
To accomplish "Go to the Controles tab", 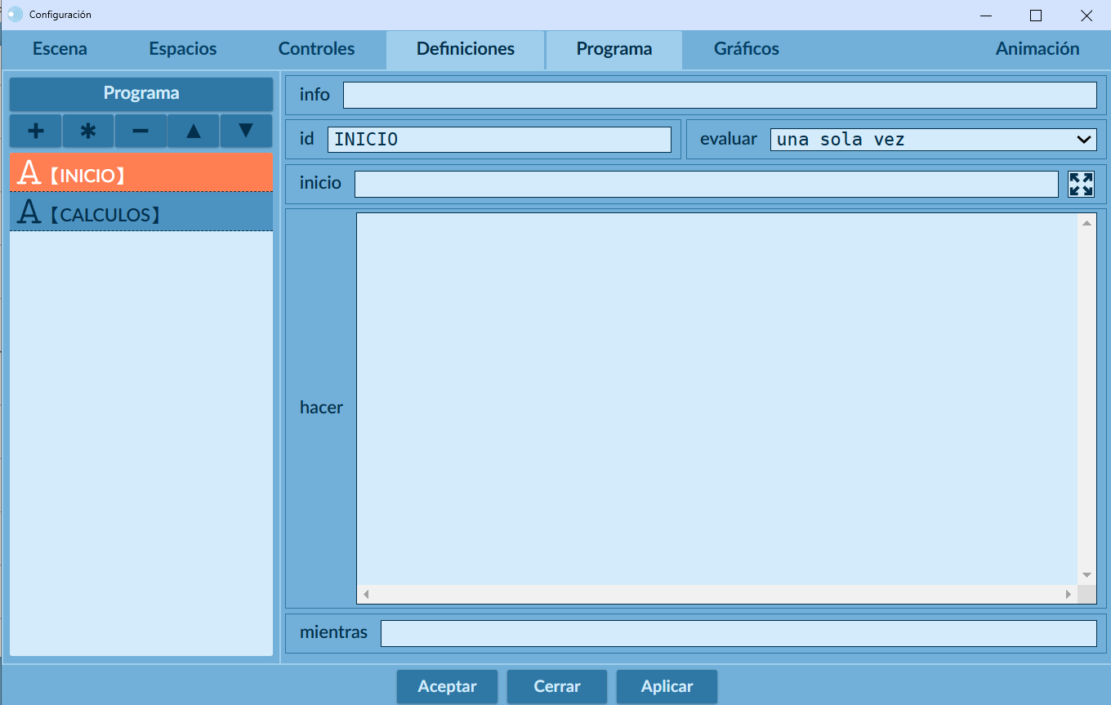I will [316, 49].
